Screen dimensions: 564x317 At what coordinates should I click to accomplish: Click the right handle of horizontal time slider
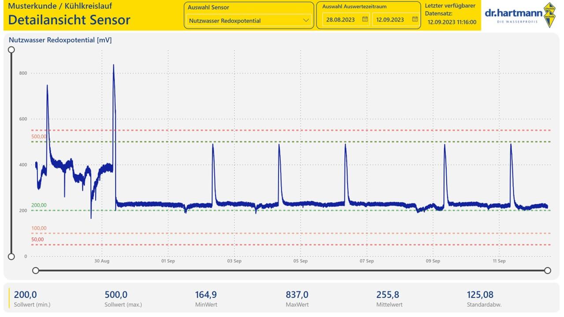[x=548, y=270]
